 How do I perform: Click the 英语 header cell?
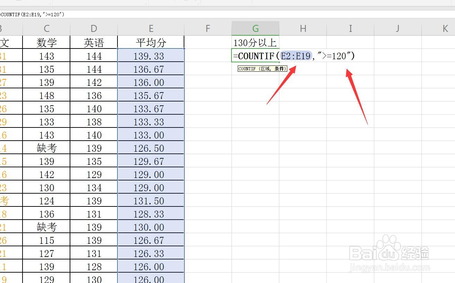coord(94,42)
